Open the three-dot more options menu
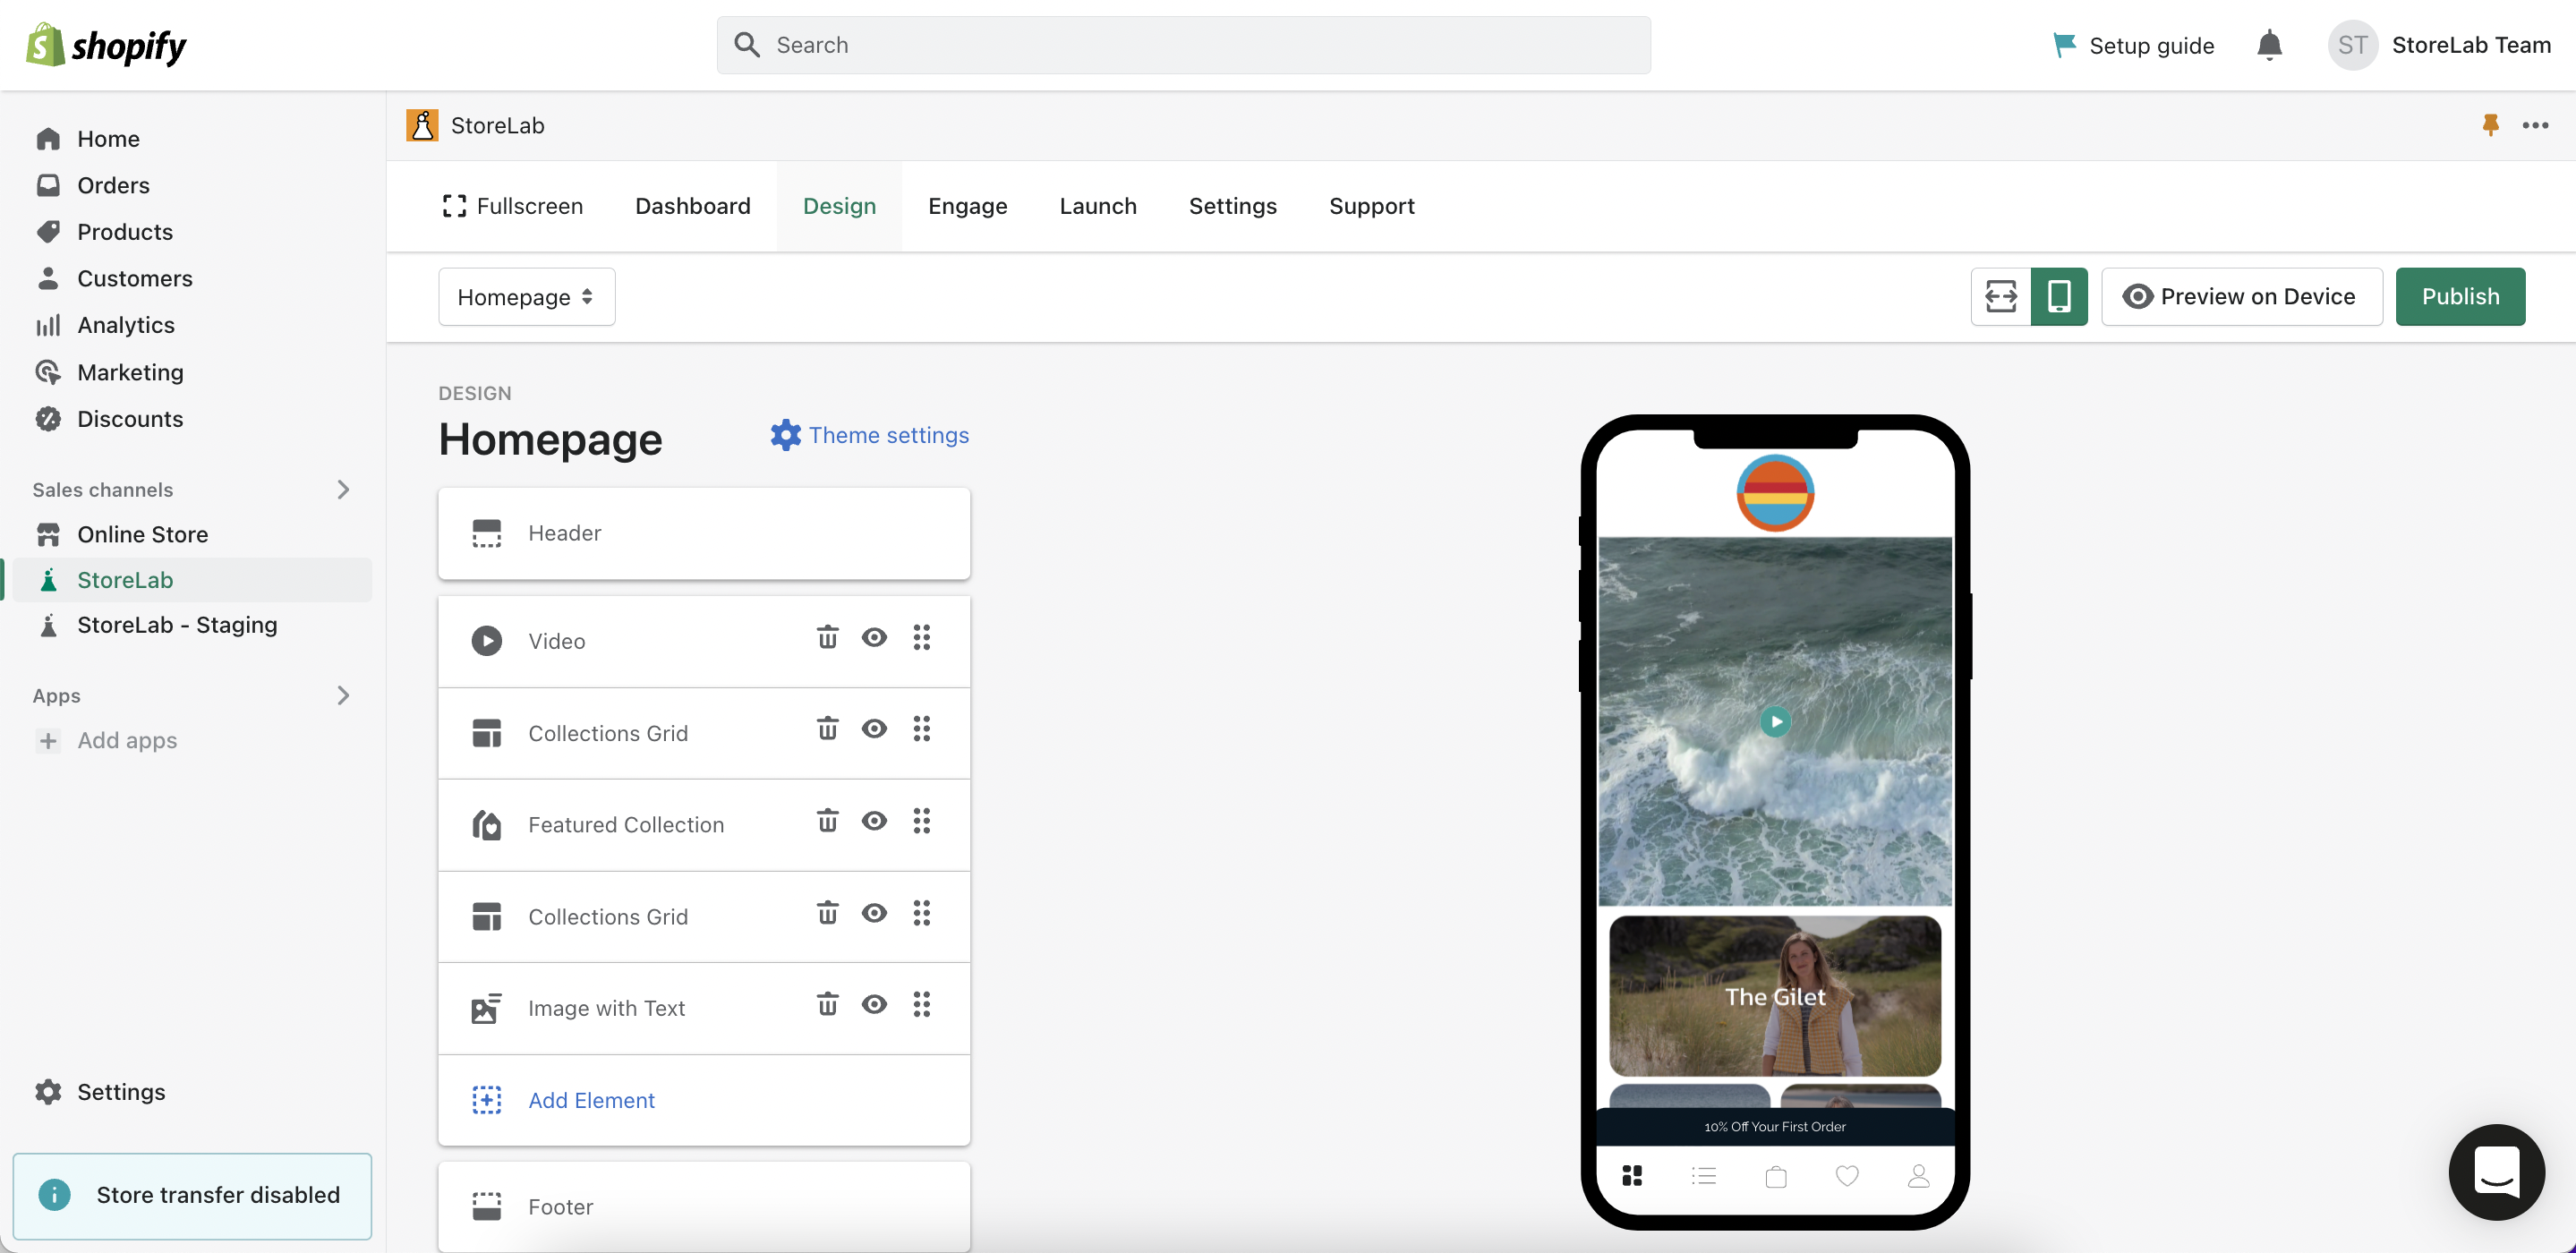This screenshot has height=1253, width=2576. [2534, 125]
